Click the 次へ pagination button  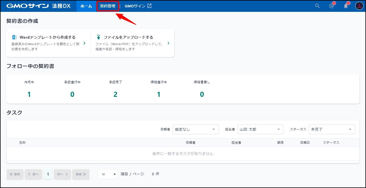point(62,174)
